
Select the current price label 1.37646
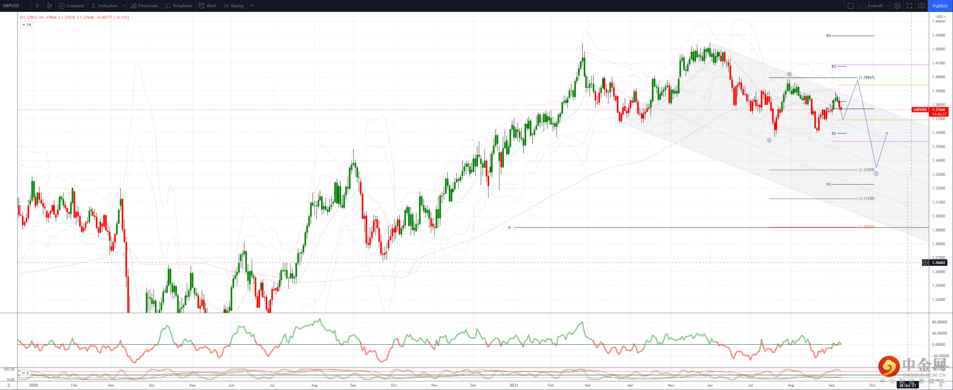point(939,110)
